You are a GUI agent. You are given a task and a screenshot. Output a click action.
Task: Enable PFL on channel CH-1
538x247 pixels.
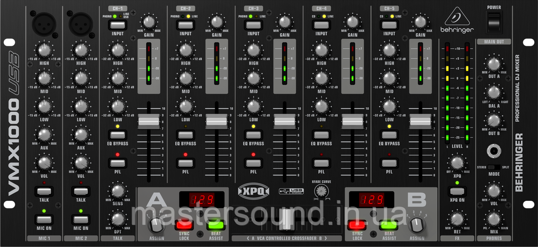(118, 163)
